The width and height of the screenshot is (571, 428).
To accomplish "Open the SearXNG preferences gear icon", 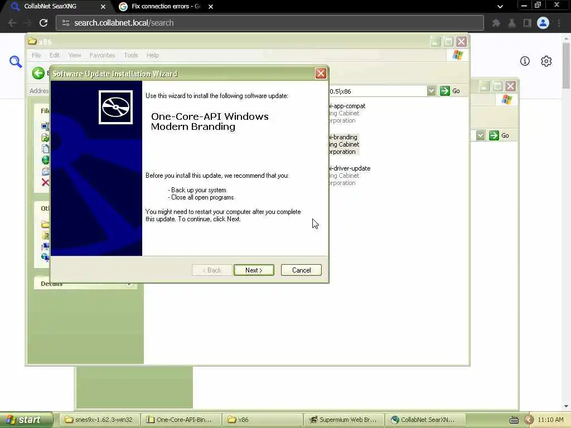I will (x=546, y=61).
